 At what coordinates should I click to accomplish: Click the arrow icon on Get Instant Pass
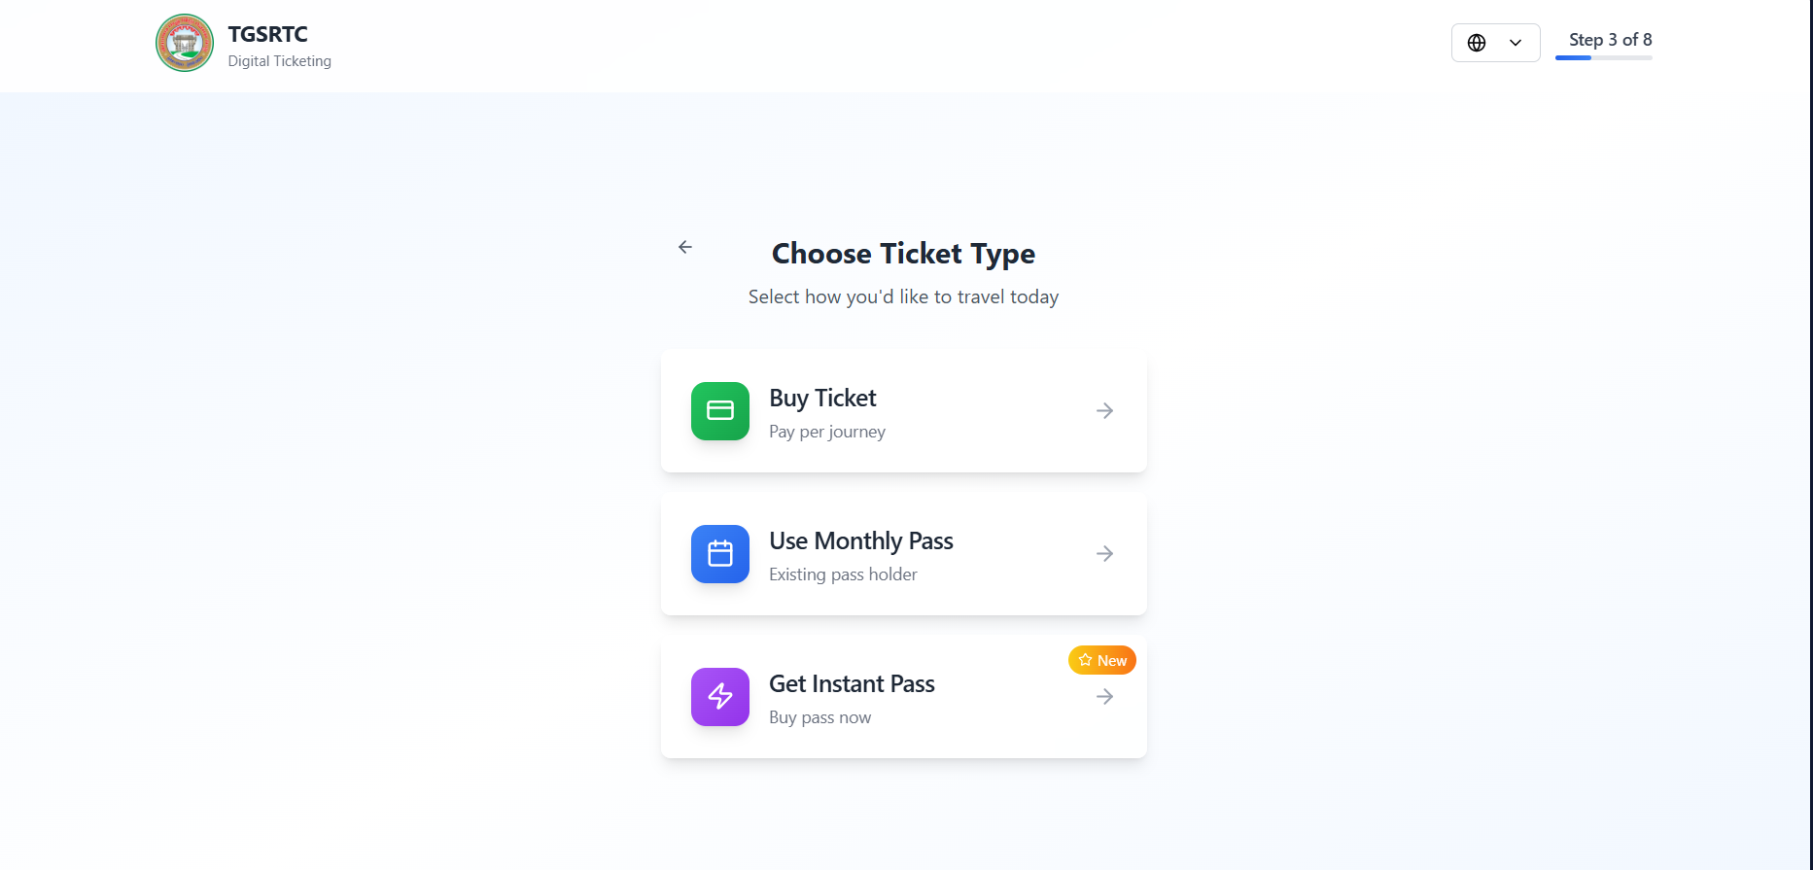click(x=1104, y=696)
